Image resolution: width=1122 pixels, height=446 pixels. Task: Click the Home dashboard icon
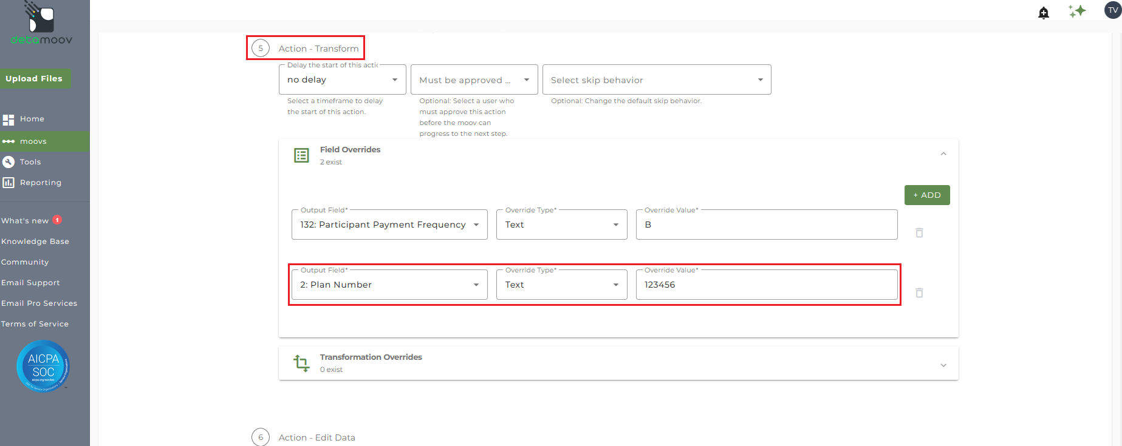9,120
